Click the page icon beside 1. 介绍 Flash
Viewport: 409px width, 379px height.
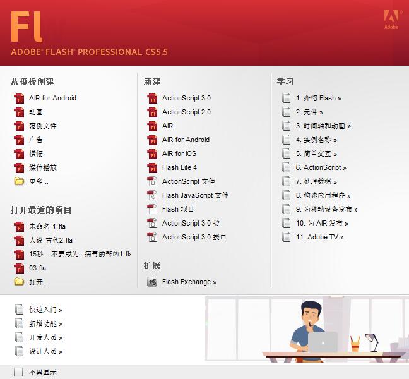pos(286,98)
